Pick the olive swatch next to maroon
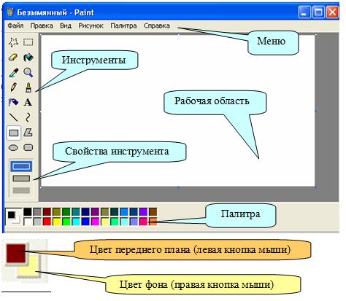This screenshot has height=301, width=346. pyautogui.click(x=56, y=212)
